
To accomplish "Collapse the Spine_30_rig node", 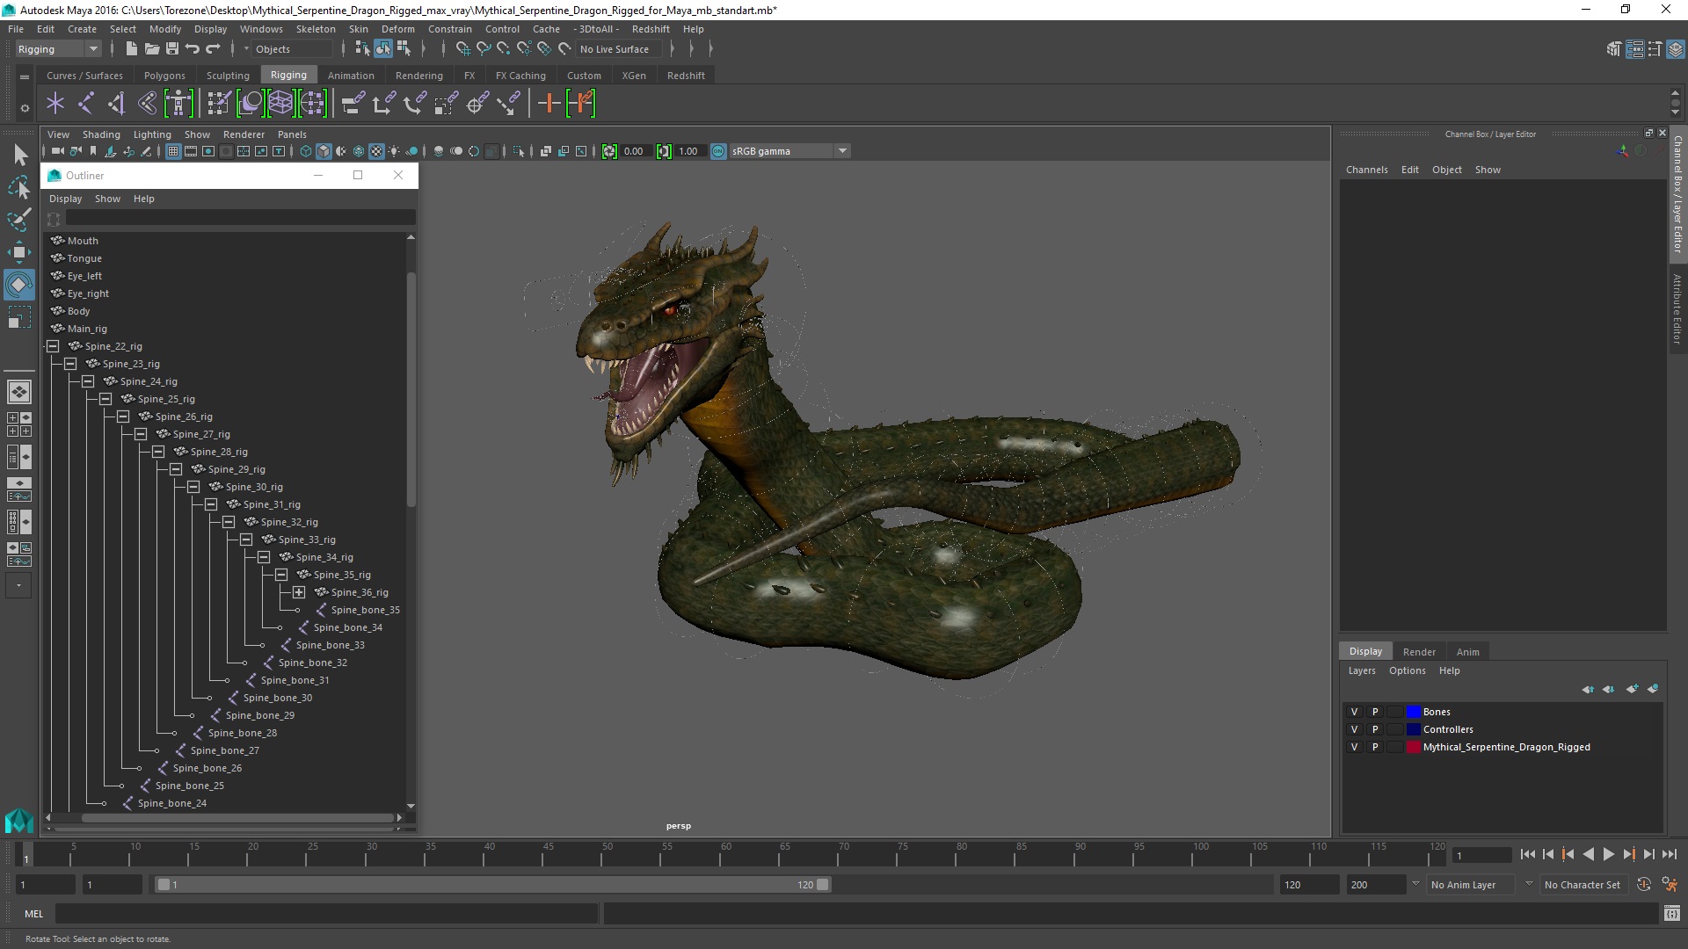I will click(x=193, y=487).
